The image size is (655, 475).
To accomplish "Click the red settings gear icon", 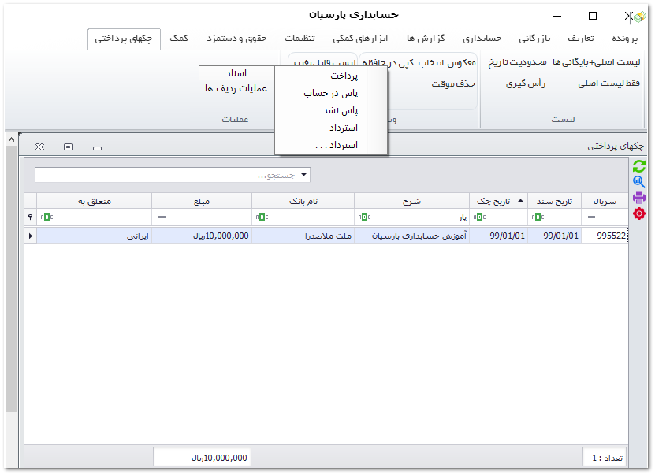I will 639,213.
